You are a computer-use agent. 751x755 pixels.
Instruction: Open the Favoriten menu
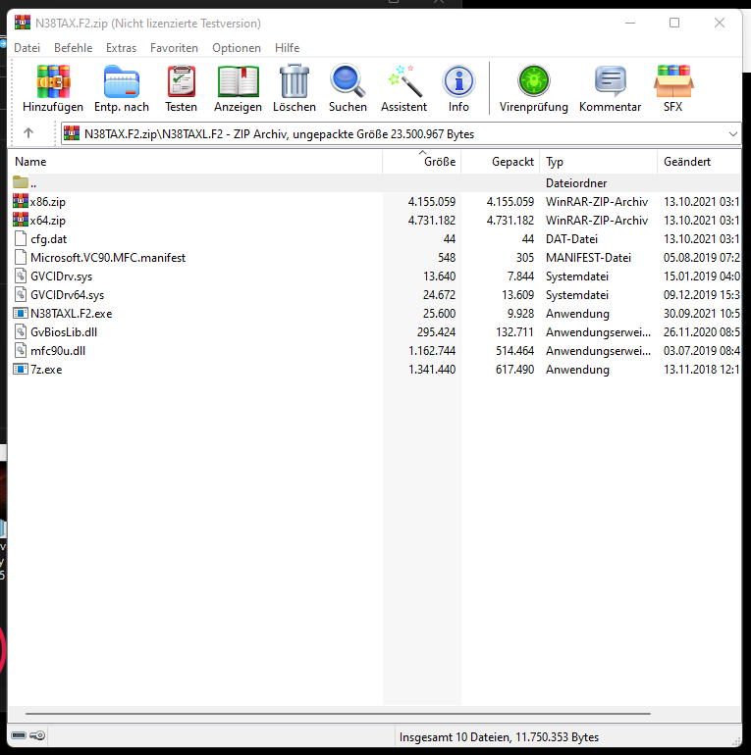[x=174, y=48]
